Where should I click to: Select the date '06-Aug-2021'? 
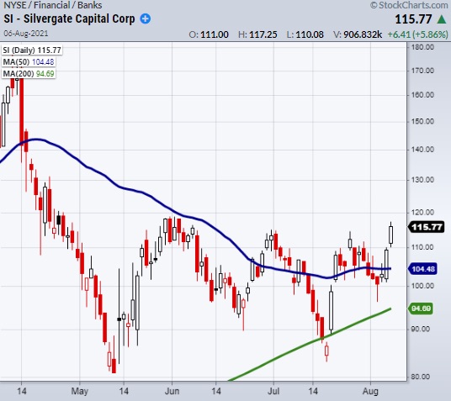pyautogui.click(x=26, y=34)
